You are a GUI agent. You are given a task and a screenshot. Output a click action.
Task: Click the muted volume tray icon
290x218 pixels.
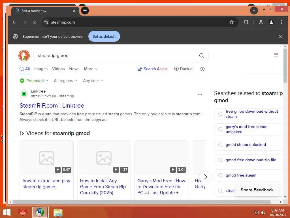point(263,213)
